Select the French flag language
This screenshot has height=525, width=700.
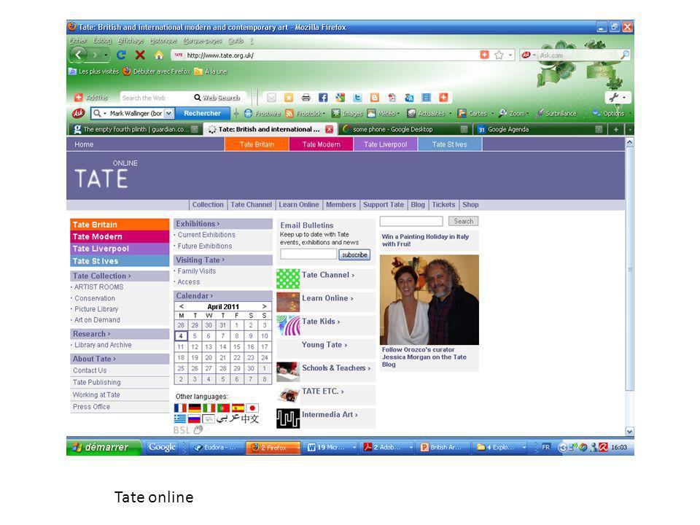180,408
